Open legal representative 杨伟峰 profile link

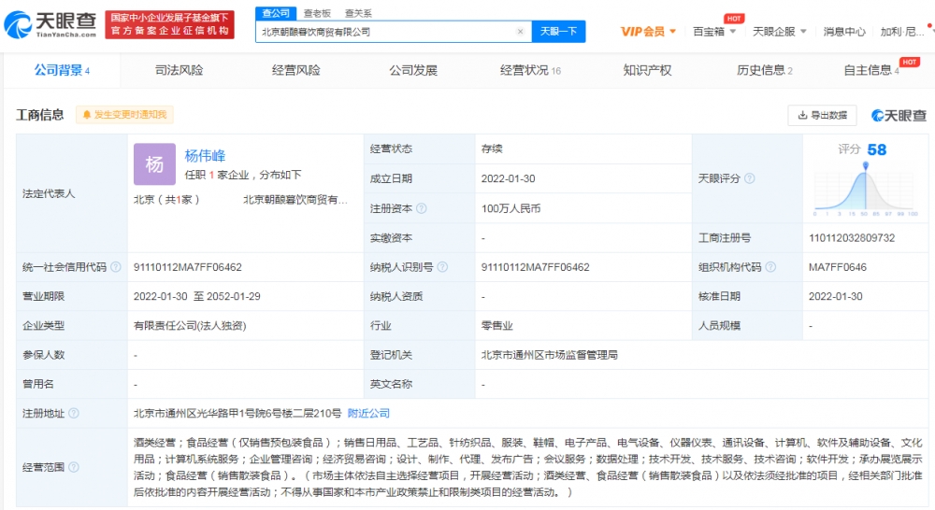point(205,155)
